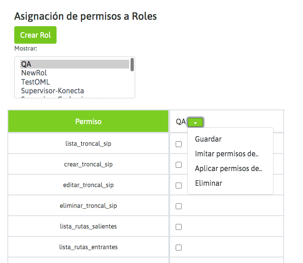Image resolution: width=303 pixels, height=263 pixels.
Task: Click the Crear Rol button
Action: point(35,35)
